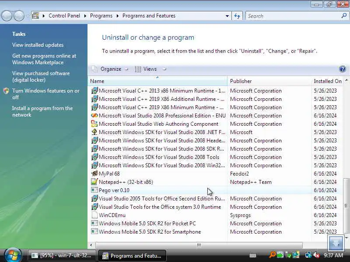Screen dimensions: 350x262
Task: Click the Notepad++ program icon
Action: 94,182
